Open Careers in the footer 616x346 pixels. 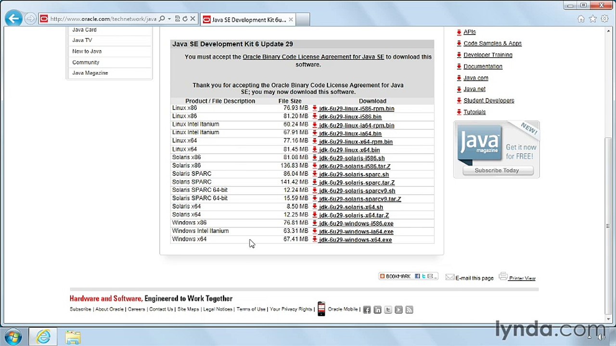click(x=136, y=309)
